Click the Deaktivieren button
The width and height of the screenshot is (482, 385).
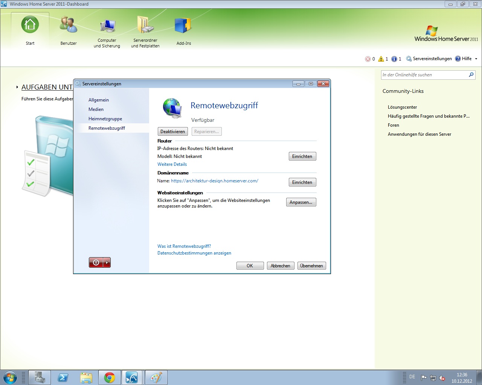pyautogui.click(x=172, y=132)
